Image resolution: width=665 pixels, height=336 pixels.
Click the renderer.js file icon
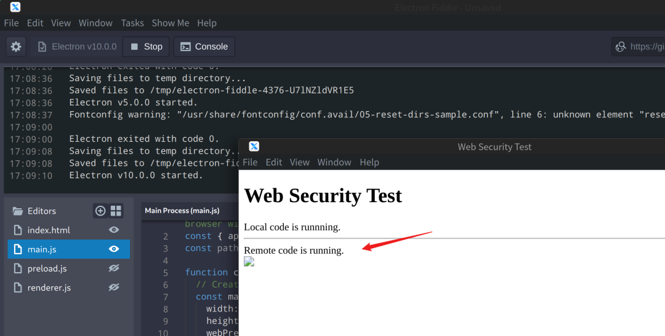point(17,287)
